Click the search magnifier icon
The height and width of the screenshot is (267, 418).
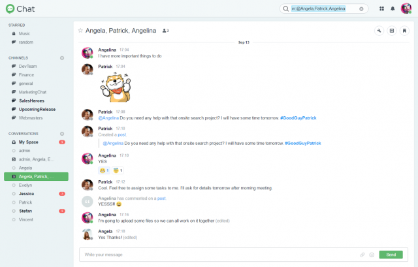[x=285, y=9]
